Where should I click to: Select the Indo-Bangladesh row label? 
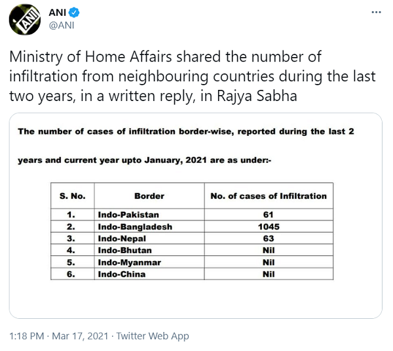(135, 226)
